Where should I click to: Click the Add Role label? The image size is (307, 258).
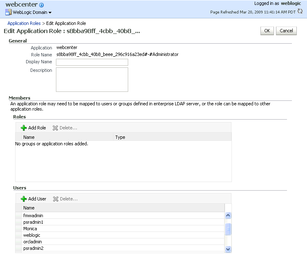point(37,128)
